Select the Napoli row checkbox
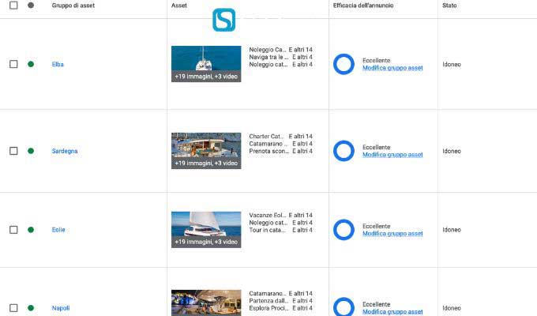The height and width of the screenshot is (316, 537). click(x=13, y=308)
